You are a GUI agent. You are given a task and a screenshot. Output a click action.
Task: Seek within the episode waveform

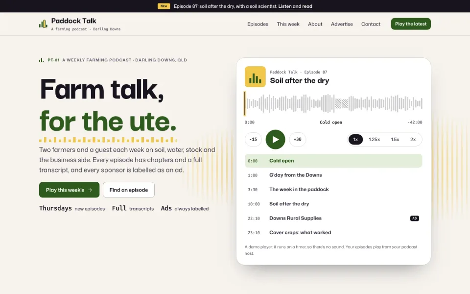point(333,103)
